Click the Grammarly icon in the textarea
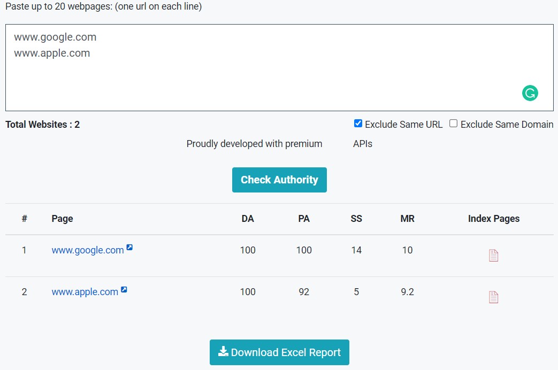Screen dimensions: 558x370 click(530, 93)
